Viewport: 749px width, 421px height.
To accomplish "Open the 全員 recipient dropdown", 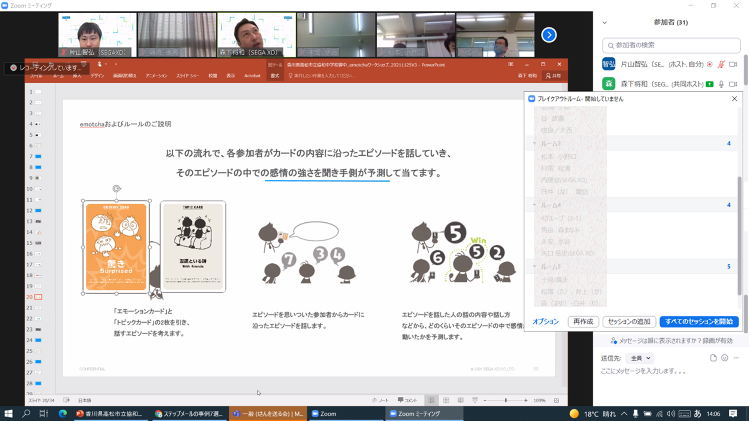I will point(640,358).
